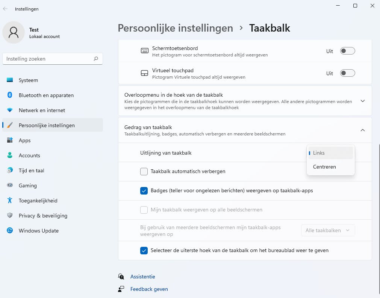The height and width of the screenshot is (298, 380).
Task: Select the Netwerk en internet icon
Action: (x=10, y=110)
